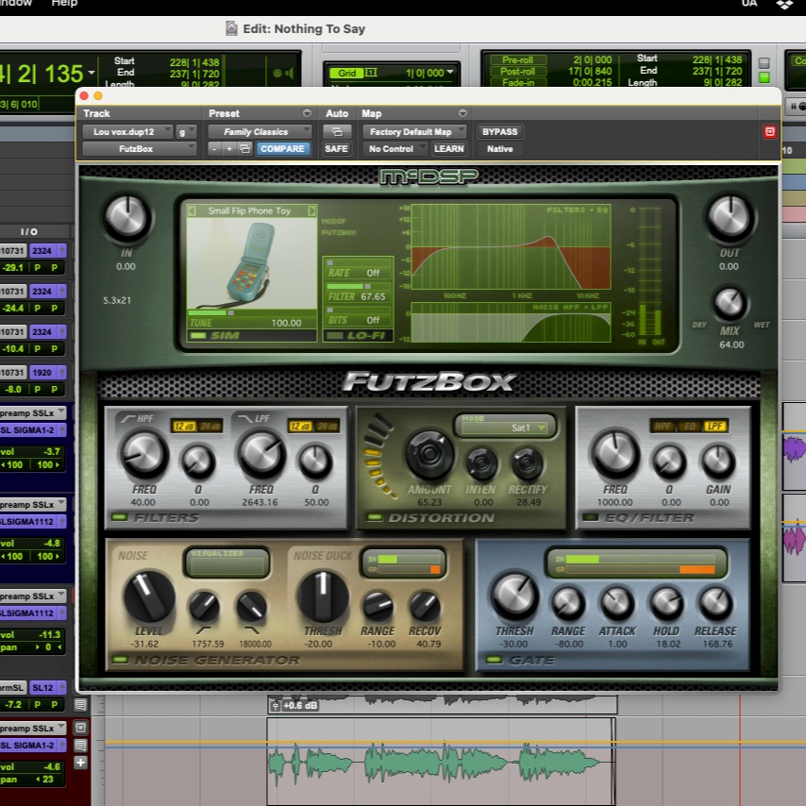Click the green vocal waveform clip
The image size is (806, 806).
tap(440, 761)
